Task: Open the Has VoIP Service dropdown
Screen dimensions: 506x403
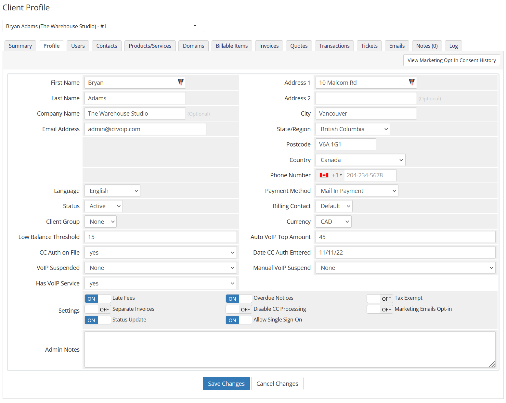Action: 161,283
